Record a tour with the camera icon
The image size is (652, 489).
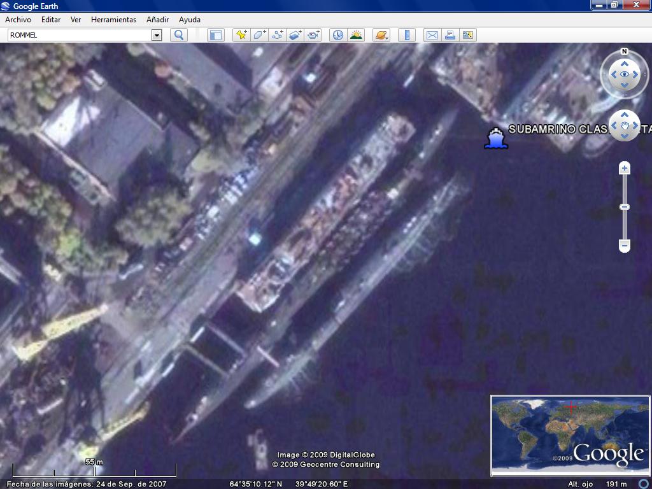[313, 35]
